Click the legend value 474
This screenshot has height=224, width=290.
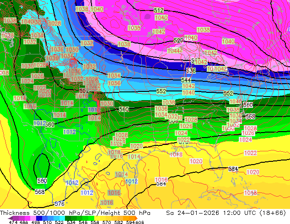[x=13, y=222]
